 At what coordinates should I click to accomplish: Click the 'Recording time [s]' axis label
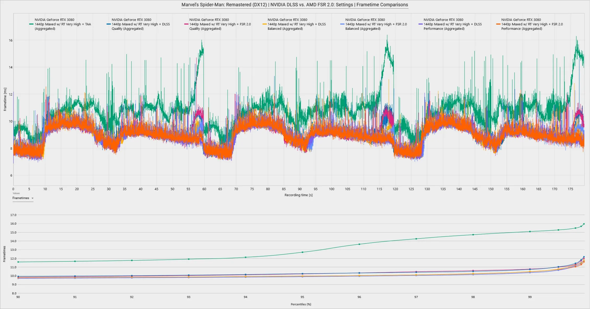tap(298, 195)
